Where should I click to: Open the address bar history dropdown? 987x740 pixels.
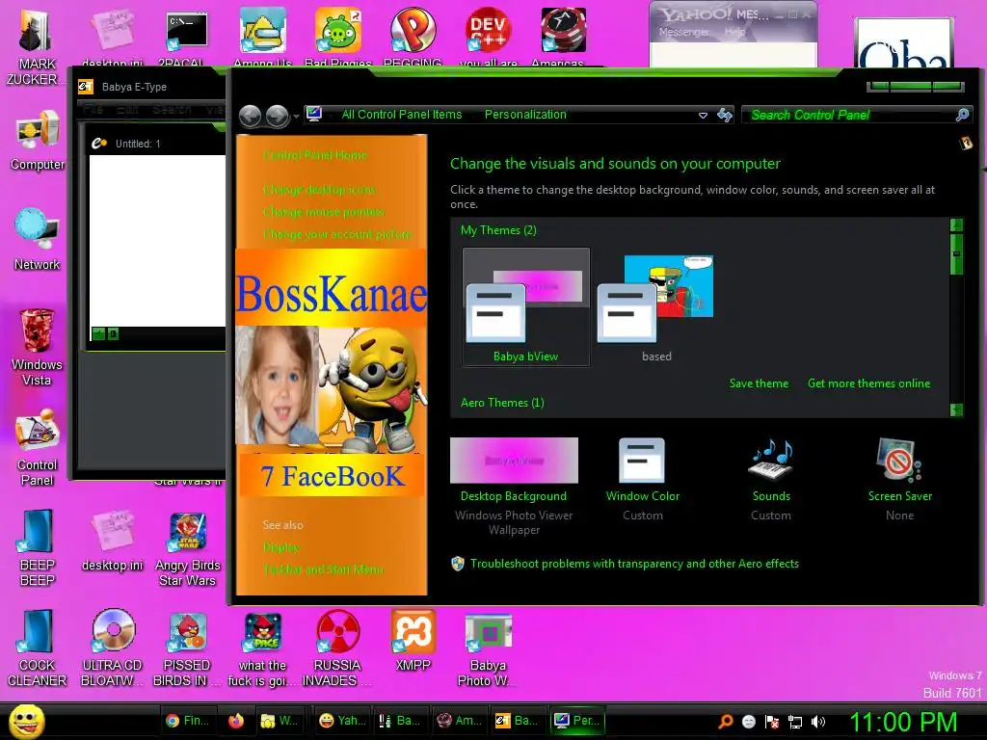click(x=703, y=116)
